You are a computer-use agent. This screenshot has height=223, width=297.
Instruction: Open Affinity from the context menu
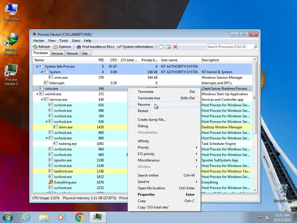(164, 141)
